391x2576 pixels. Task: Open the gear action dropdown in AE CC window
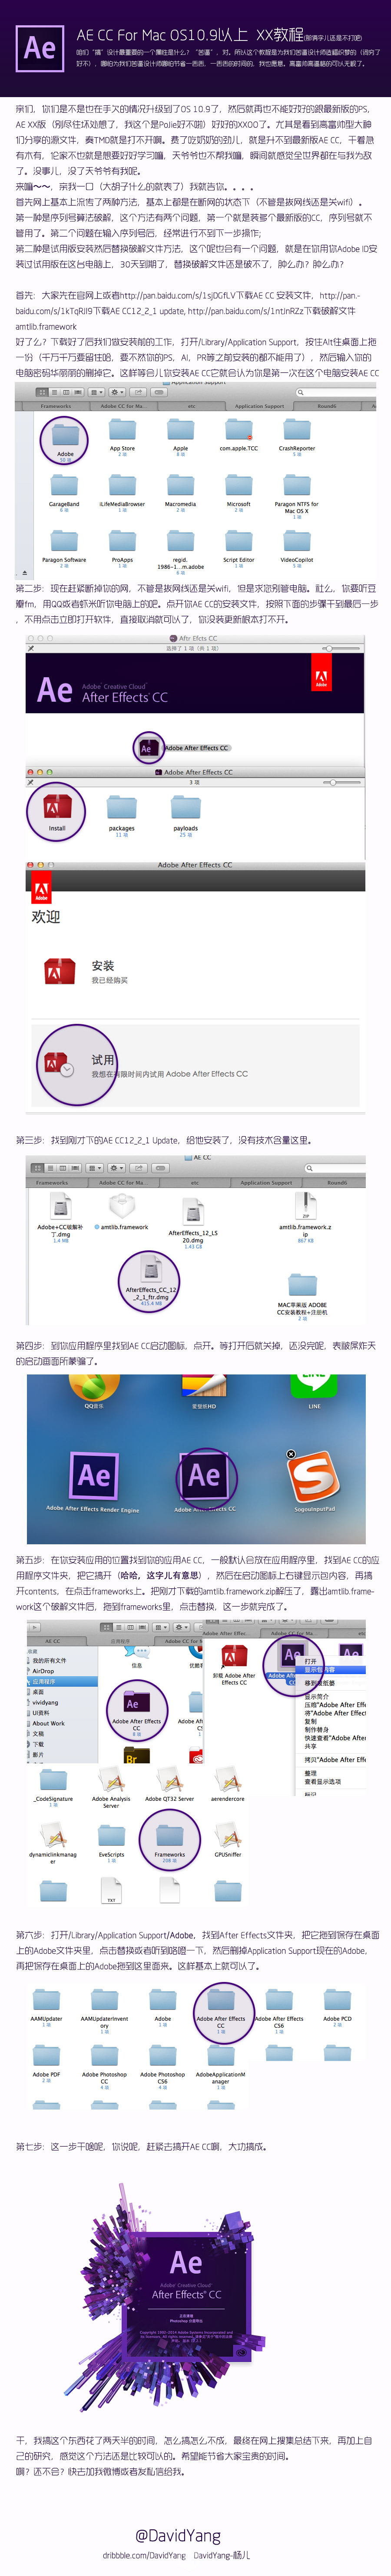117,1168
